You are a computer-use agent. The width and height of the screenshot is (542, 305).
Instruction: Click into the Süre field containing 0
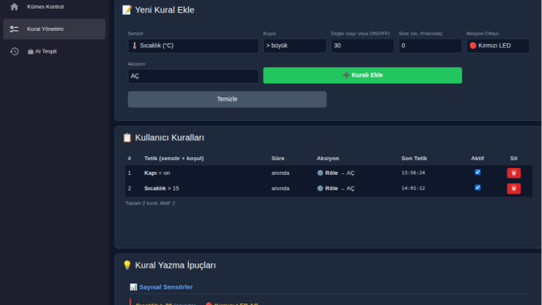[430, 46]
